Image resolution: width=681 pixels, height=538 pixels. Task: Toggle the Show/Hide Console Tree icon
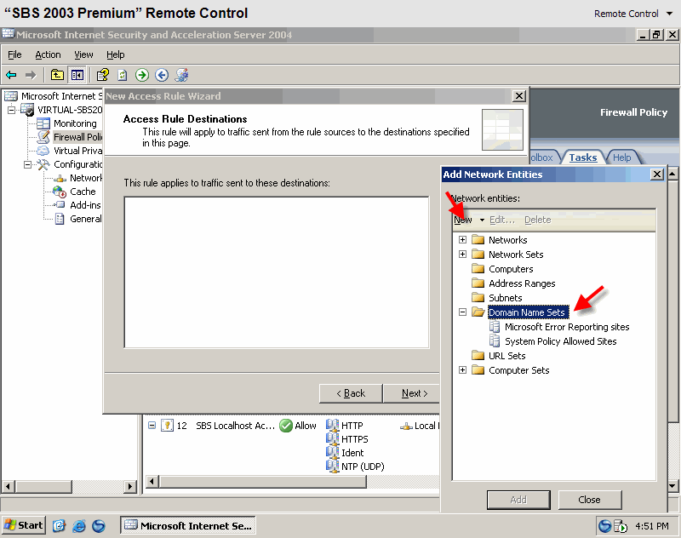pos(77,75)
